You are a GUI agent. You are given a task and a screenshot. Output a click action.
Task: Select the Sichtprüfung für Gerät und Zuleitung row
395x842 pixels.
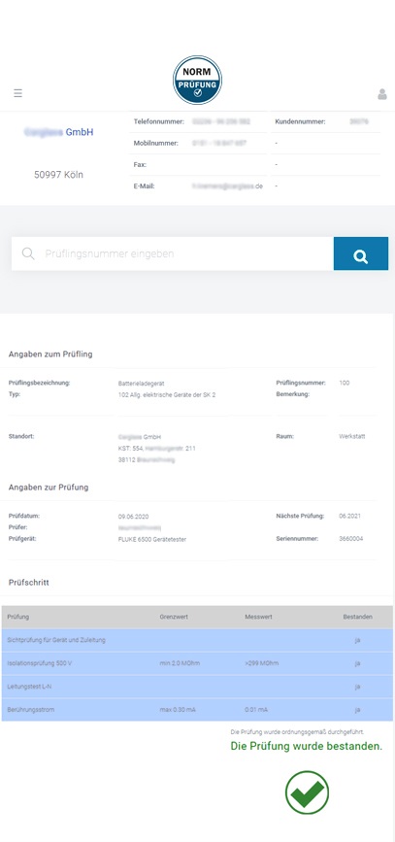click(197, 640)
